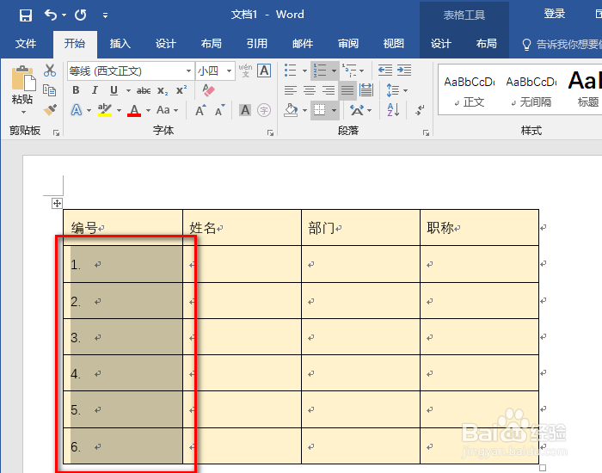Viewport: 602px width, 473px height.
Task: Click Increase Indent icon
Action: point(404,71)
